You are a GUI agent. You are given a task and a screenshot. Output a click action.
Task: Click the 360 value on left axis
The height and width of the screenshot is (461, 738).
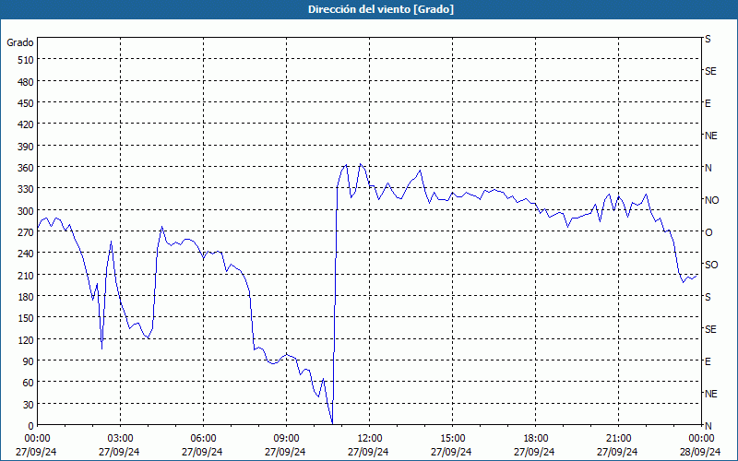[26, 168]
